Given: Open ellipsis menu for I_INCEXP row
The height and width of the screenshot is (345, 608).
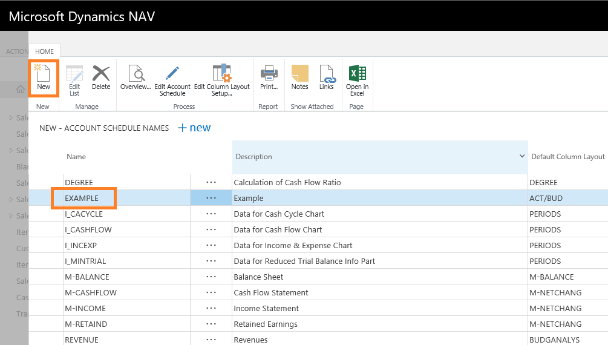Looking at the screenshot, I should pyautogui.click(x=211, y=245).
